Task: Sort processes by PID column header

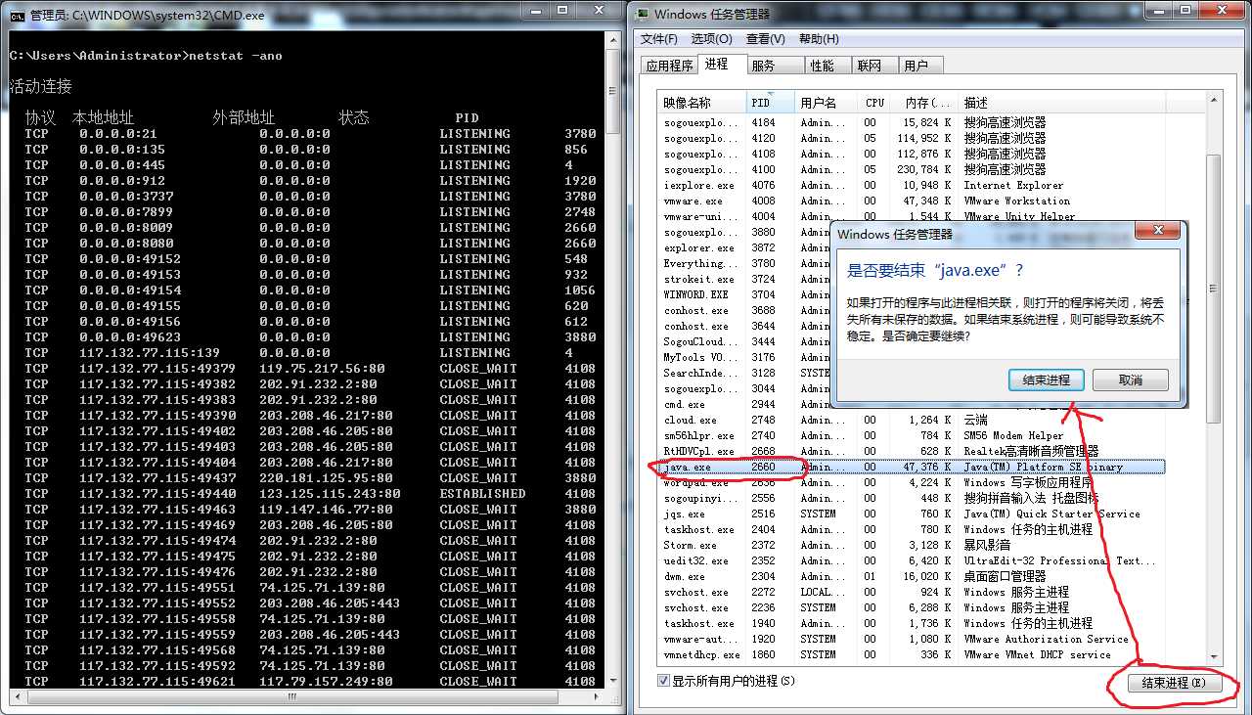Action: 771,103
